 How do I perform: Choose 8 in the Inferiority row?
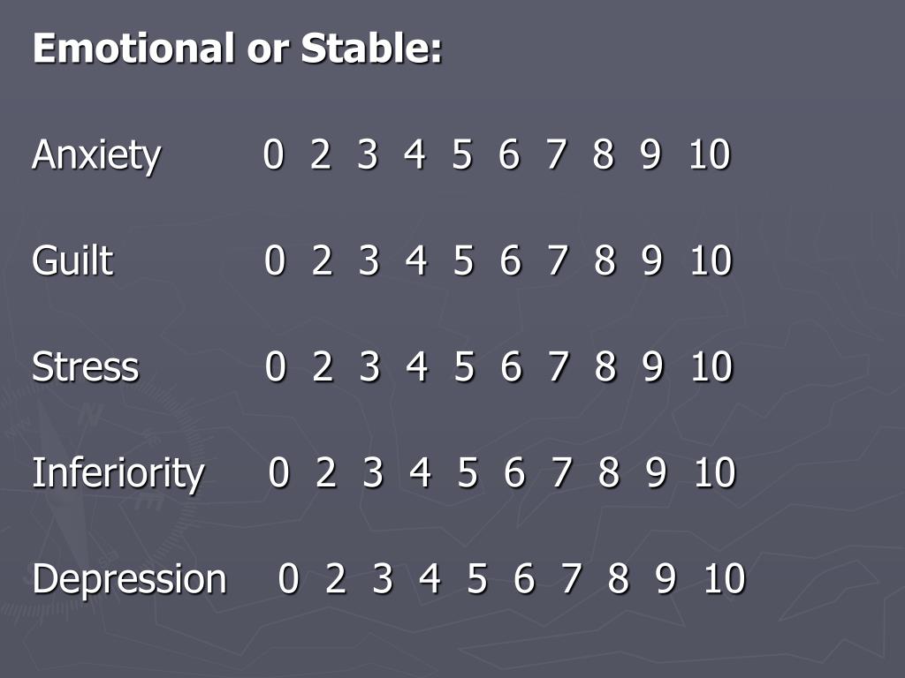click(x=609, y=473)
